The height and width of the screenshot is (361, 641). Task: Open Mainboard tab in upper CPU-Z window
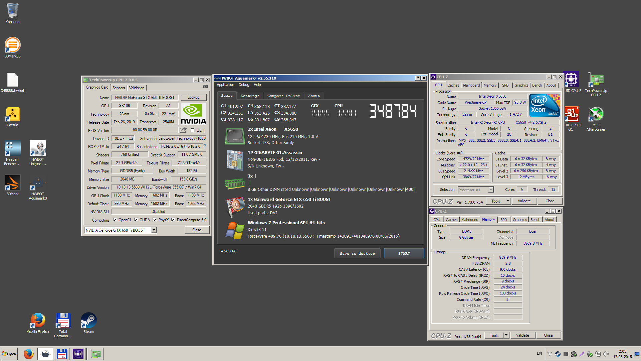click(471, 85)
